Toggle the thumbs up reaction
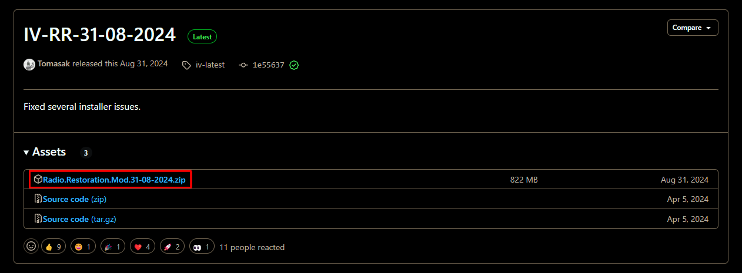Image resolution: width=742 pixels, height=273 pixels. pyautogui.click(x=54, y=247)
